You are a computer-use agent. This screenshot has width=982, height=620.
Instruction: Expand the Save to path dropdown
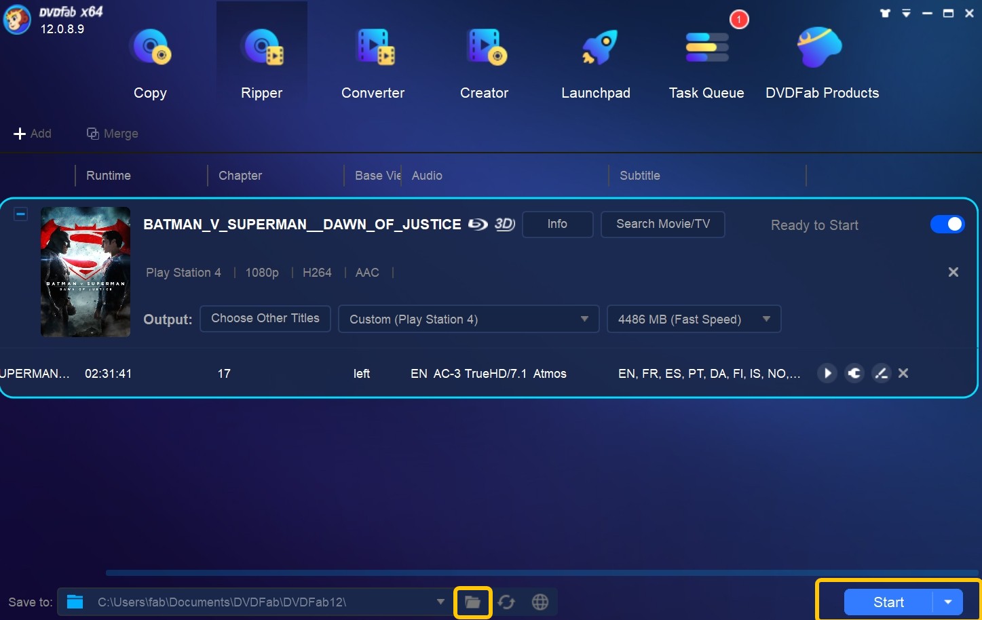click(440, 602)
